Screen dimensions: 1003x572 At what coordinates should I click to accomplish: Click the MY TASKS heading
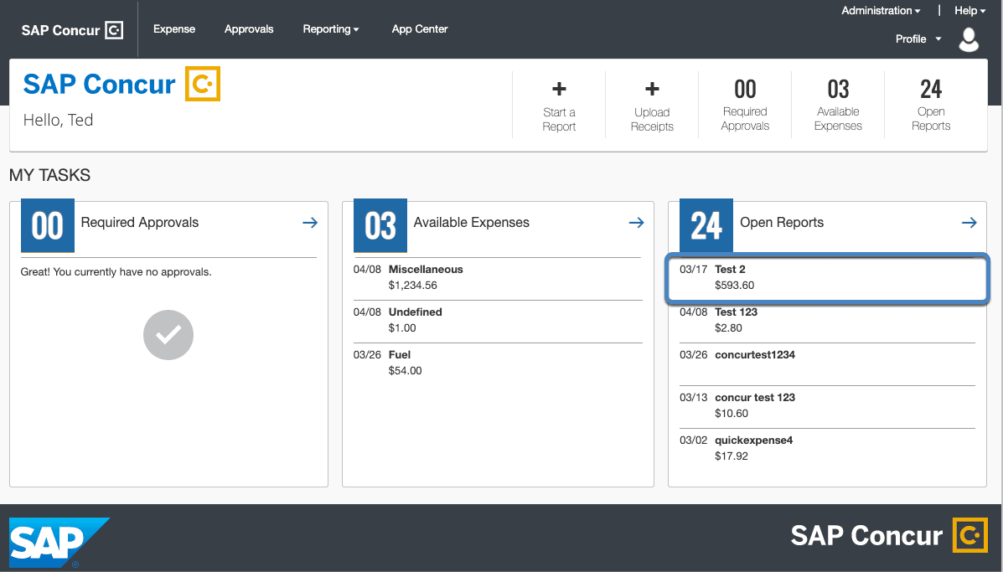50,175
